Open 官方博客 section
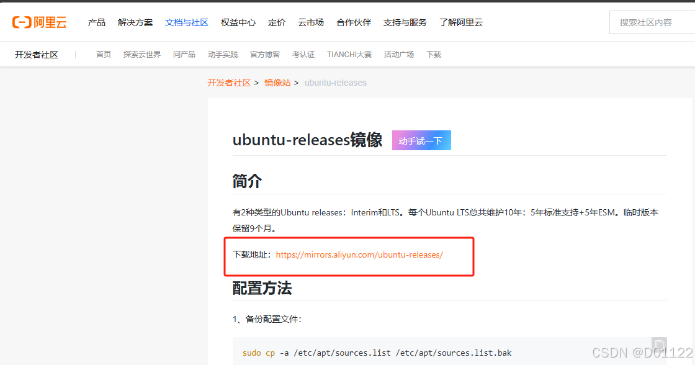The height and width of the screenshot is (365, 695). tap(265, 55)
